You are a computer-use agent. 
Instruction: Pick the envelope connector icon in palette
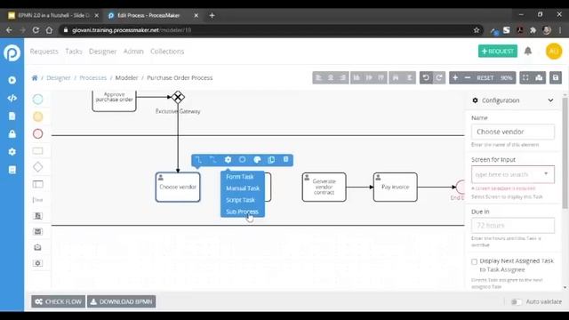37,231
